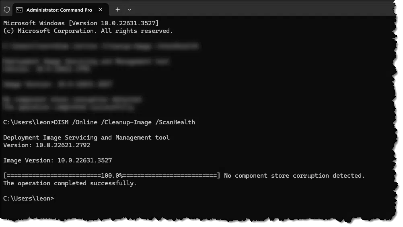Click "The operation completed successfully." line
The width and height of the screenshot is (403, 227).
tap(70, 183)
